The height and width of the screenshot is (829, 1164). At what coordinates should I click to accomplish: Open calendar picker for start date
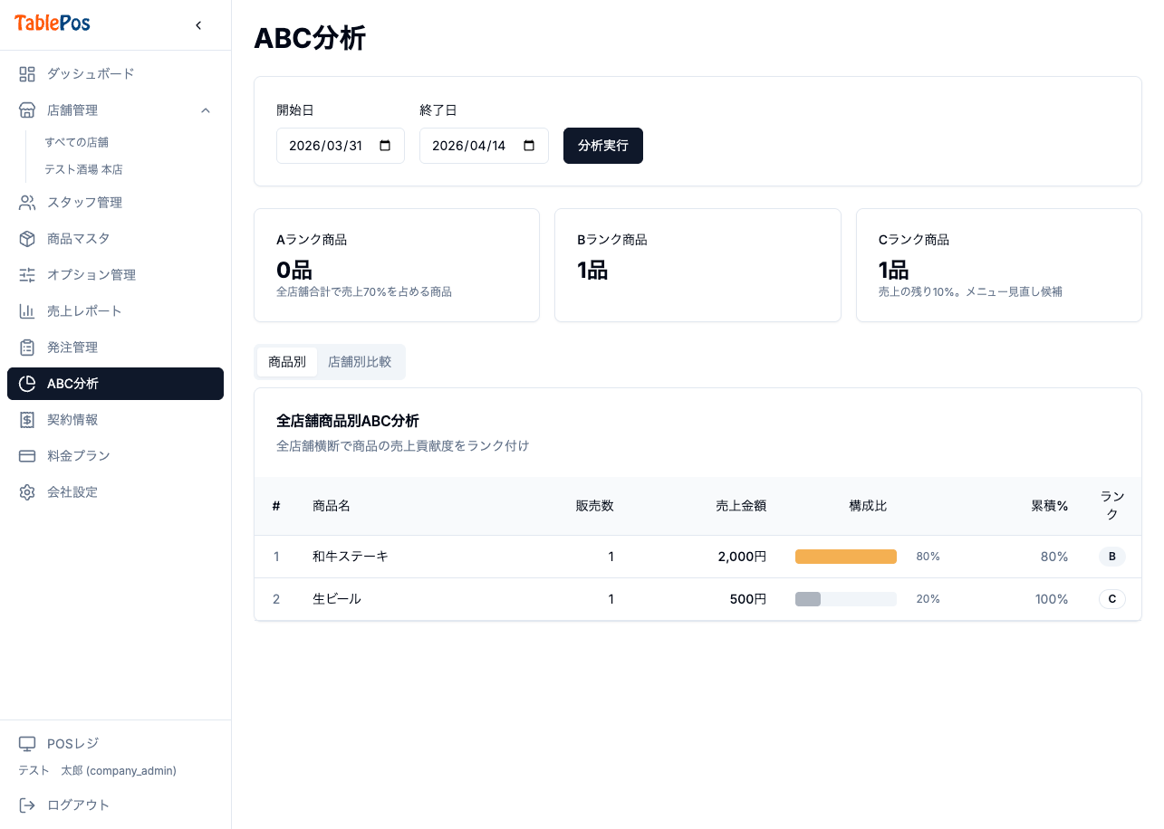385,146
